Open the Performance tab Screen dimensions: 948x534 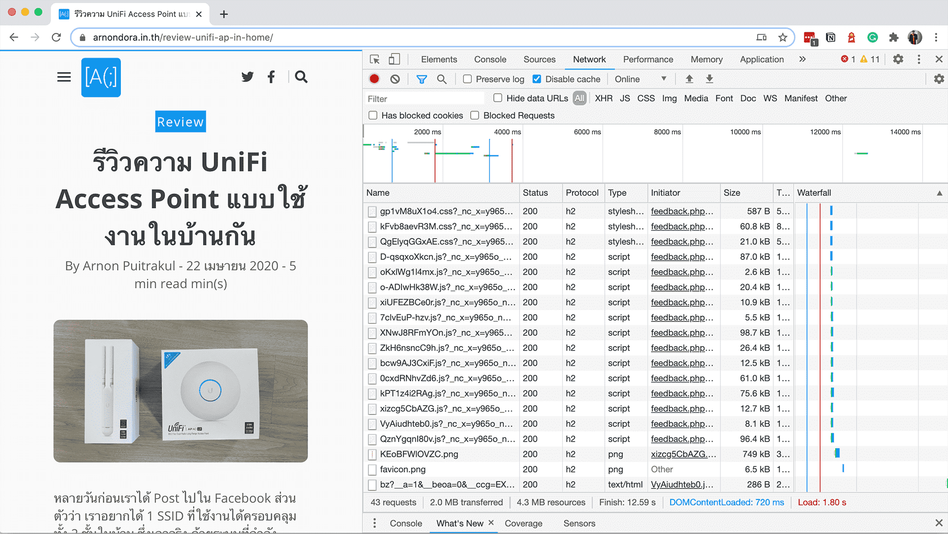click(648, 59)
